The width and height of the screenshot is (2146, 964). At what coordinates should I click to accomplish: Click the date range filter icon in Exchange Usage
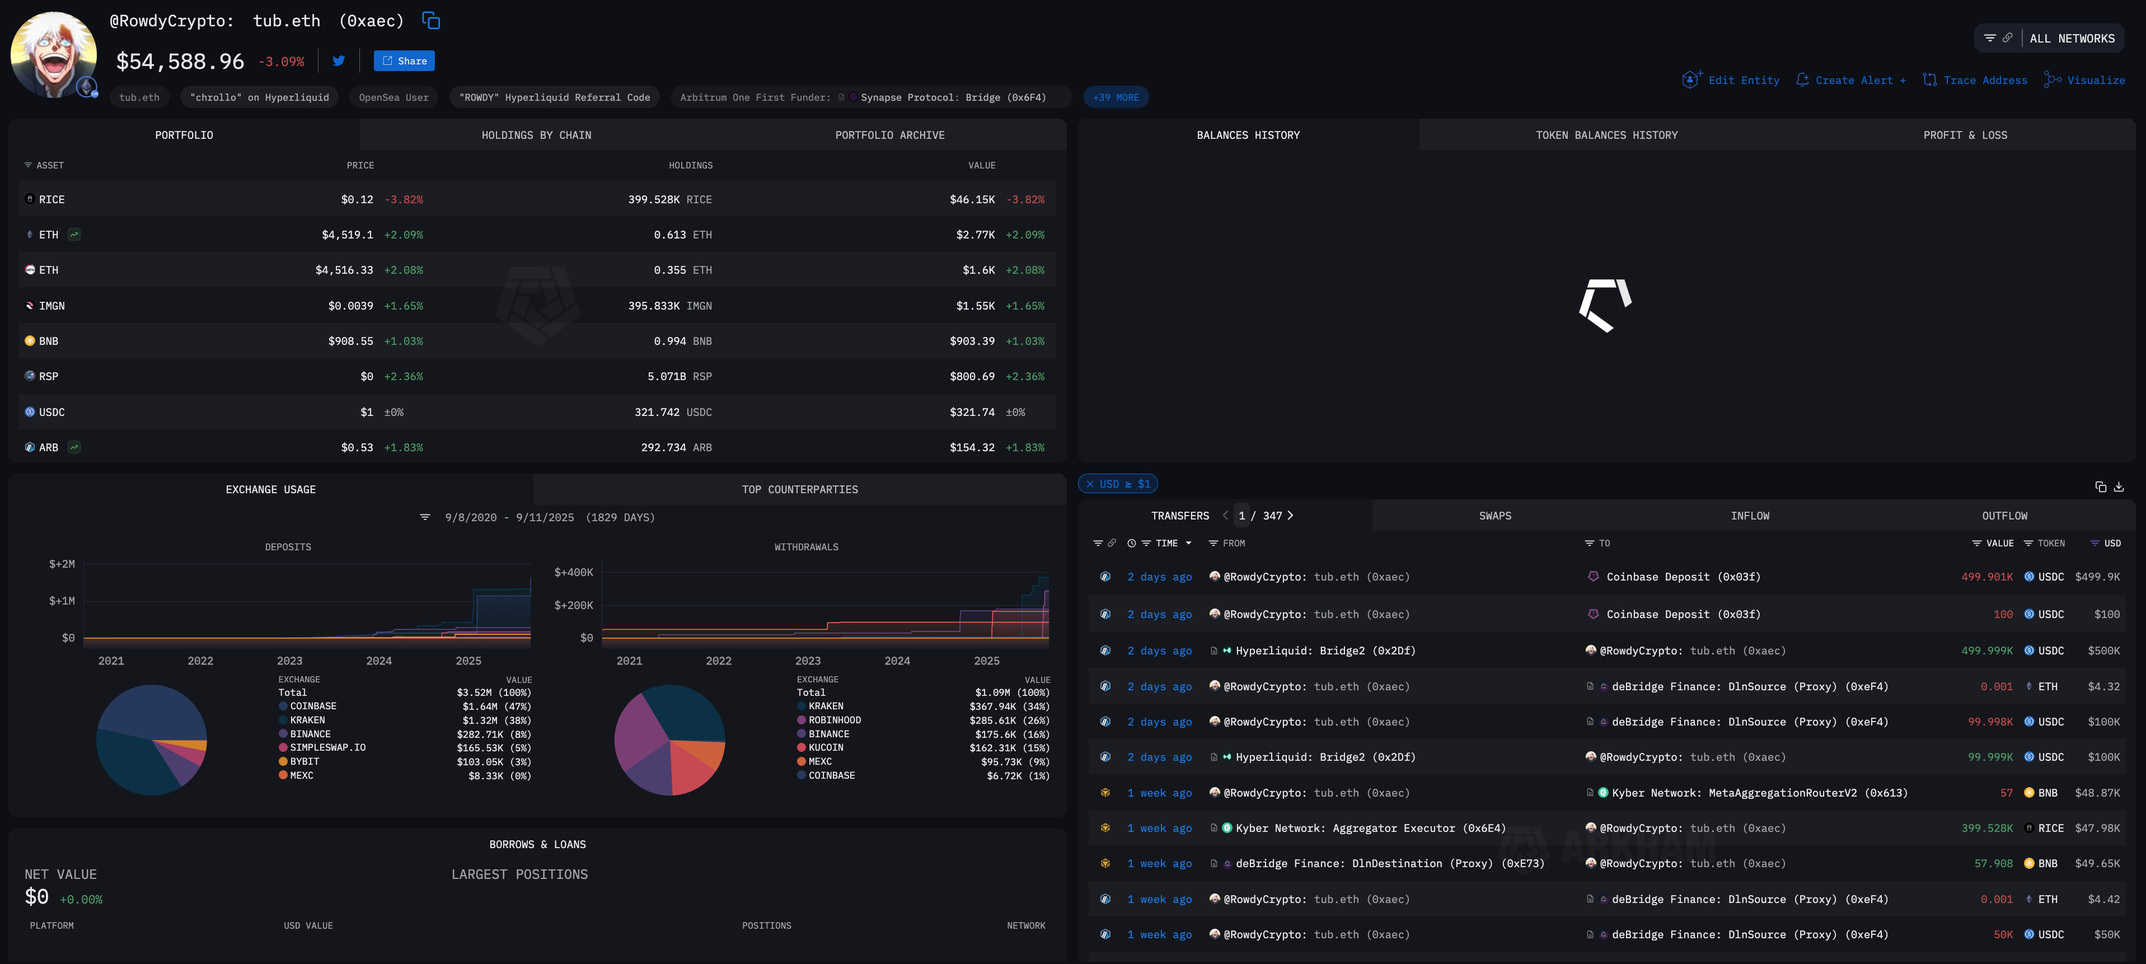point(425,517)
